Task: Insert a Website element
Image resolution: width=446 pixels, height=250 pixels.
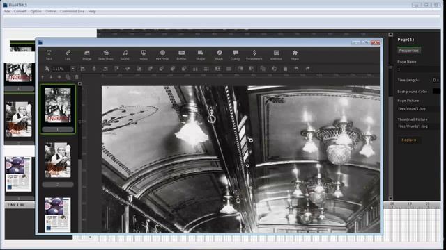Action: click(276, 55)
